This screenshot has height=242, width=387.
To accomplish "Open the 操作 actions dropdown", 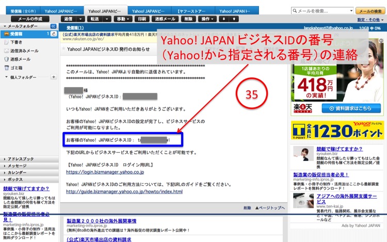I will pyautogui.click(x=207, y=19).
